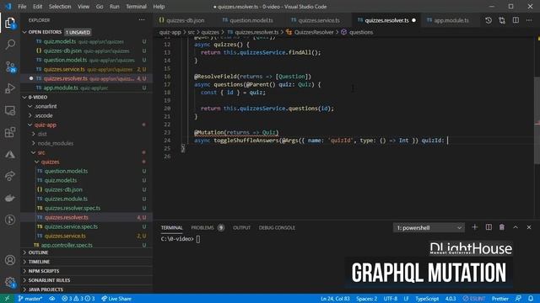The width and height of the screenshot is (540, 303).
Task: Click Explorer more actions ellipsis
Action: coord(142,20)
